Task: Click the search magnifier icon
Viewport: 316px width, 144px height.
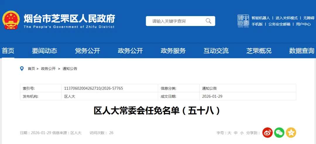Action: 208,21
